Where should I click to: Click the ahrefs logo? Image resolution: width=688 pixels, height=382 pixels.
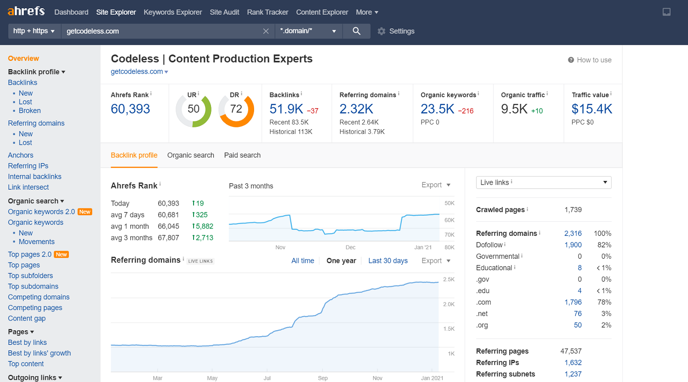click(x=26, y=11)
